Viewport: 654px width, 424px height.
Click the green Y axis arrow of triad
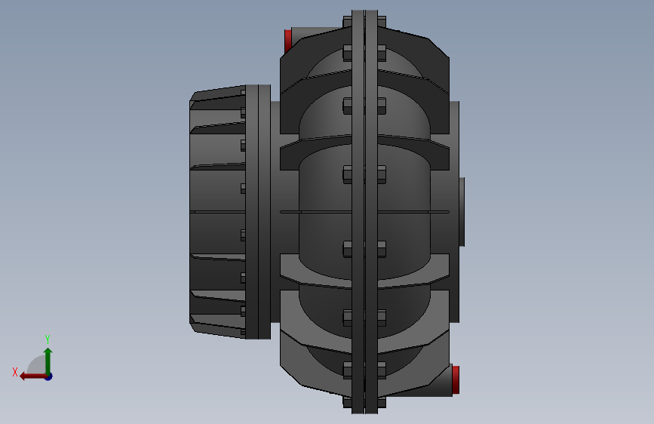pyautogui.click(x=48, y=361)
